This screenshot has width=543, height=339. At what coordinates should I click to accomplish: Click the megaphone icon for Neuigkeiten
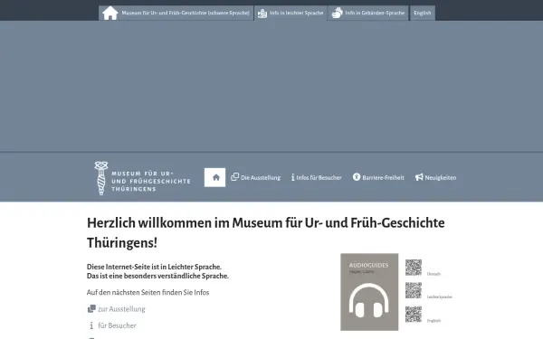pos(419,177)
